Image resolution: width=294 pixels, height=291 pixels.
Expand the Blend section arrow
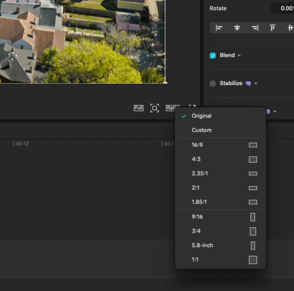click(x=239, y=56)
